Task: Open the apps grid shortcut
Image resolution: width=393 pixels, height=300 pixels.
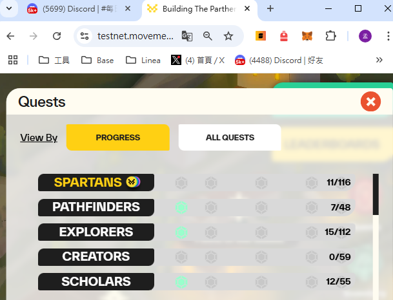Action: [13, 60]
